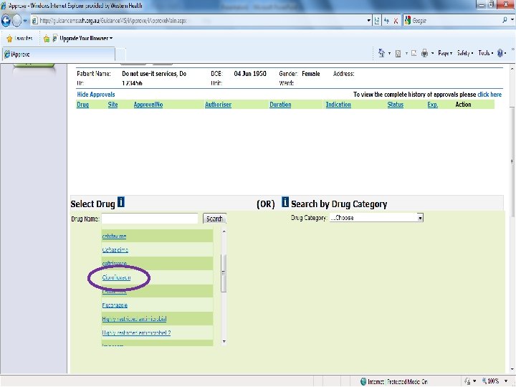The height and width of the screenshot is (387, 516).
Task: Click the magnifier search icon in toolbar
Action: pos(505,20)
